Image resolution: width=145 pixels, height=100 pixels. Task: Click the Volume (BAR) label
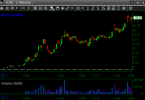tap(12, 83)
